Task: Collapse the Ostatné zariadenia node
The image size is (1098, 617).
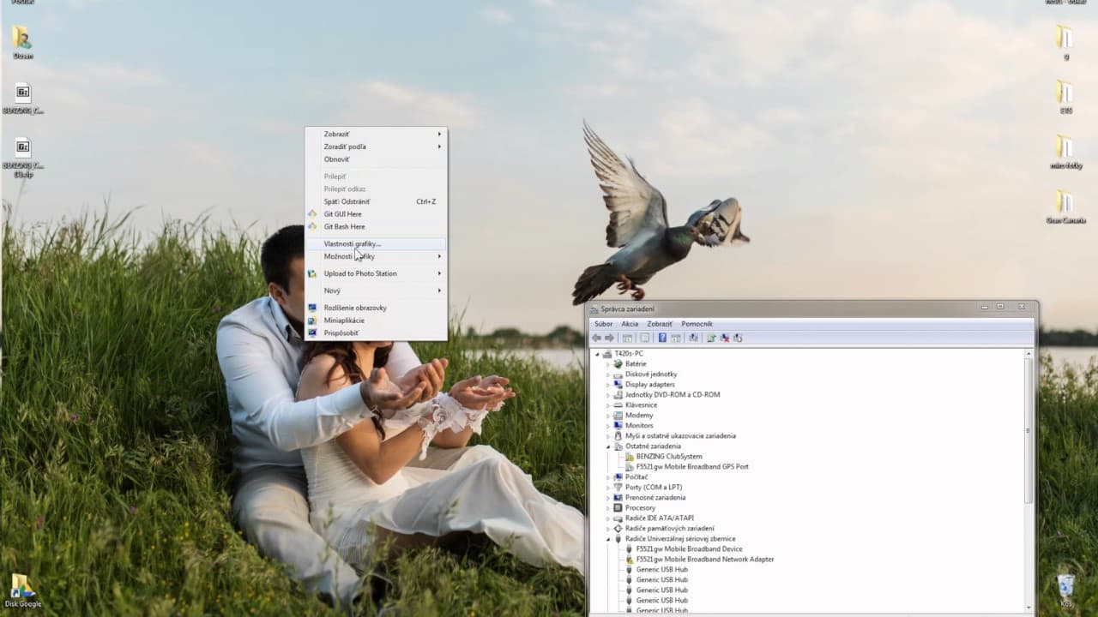Action: [608, 446]
